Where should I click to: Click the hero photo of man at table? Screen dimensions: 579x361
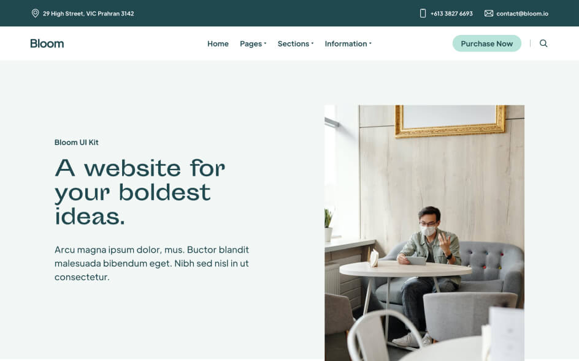coord(424,233)
